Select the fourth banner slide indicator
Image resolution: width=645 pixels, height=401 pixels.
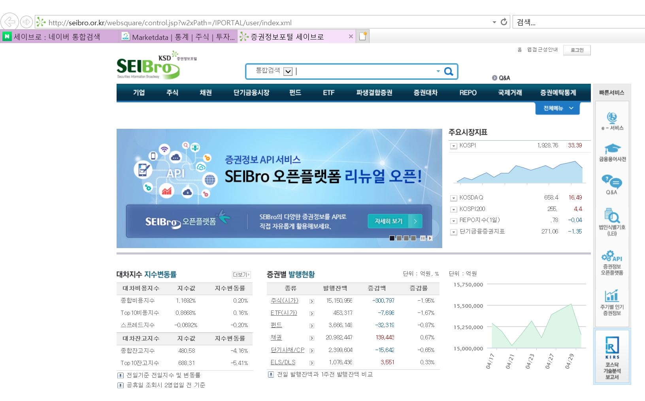click(413, 238)
